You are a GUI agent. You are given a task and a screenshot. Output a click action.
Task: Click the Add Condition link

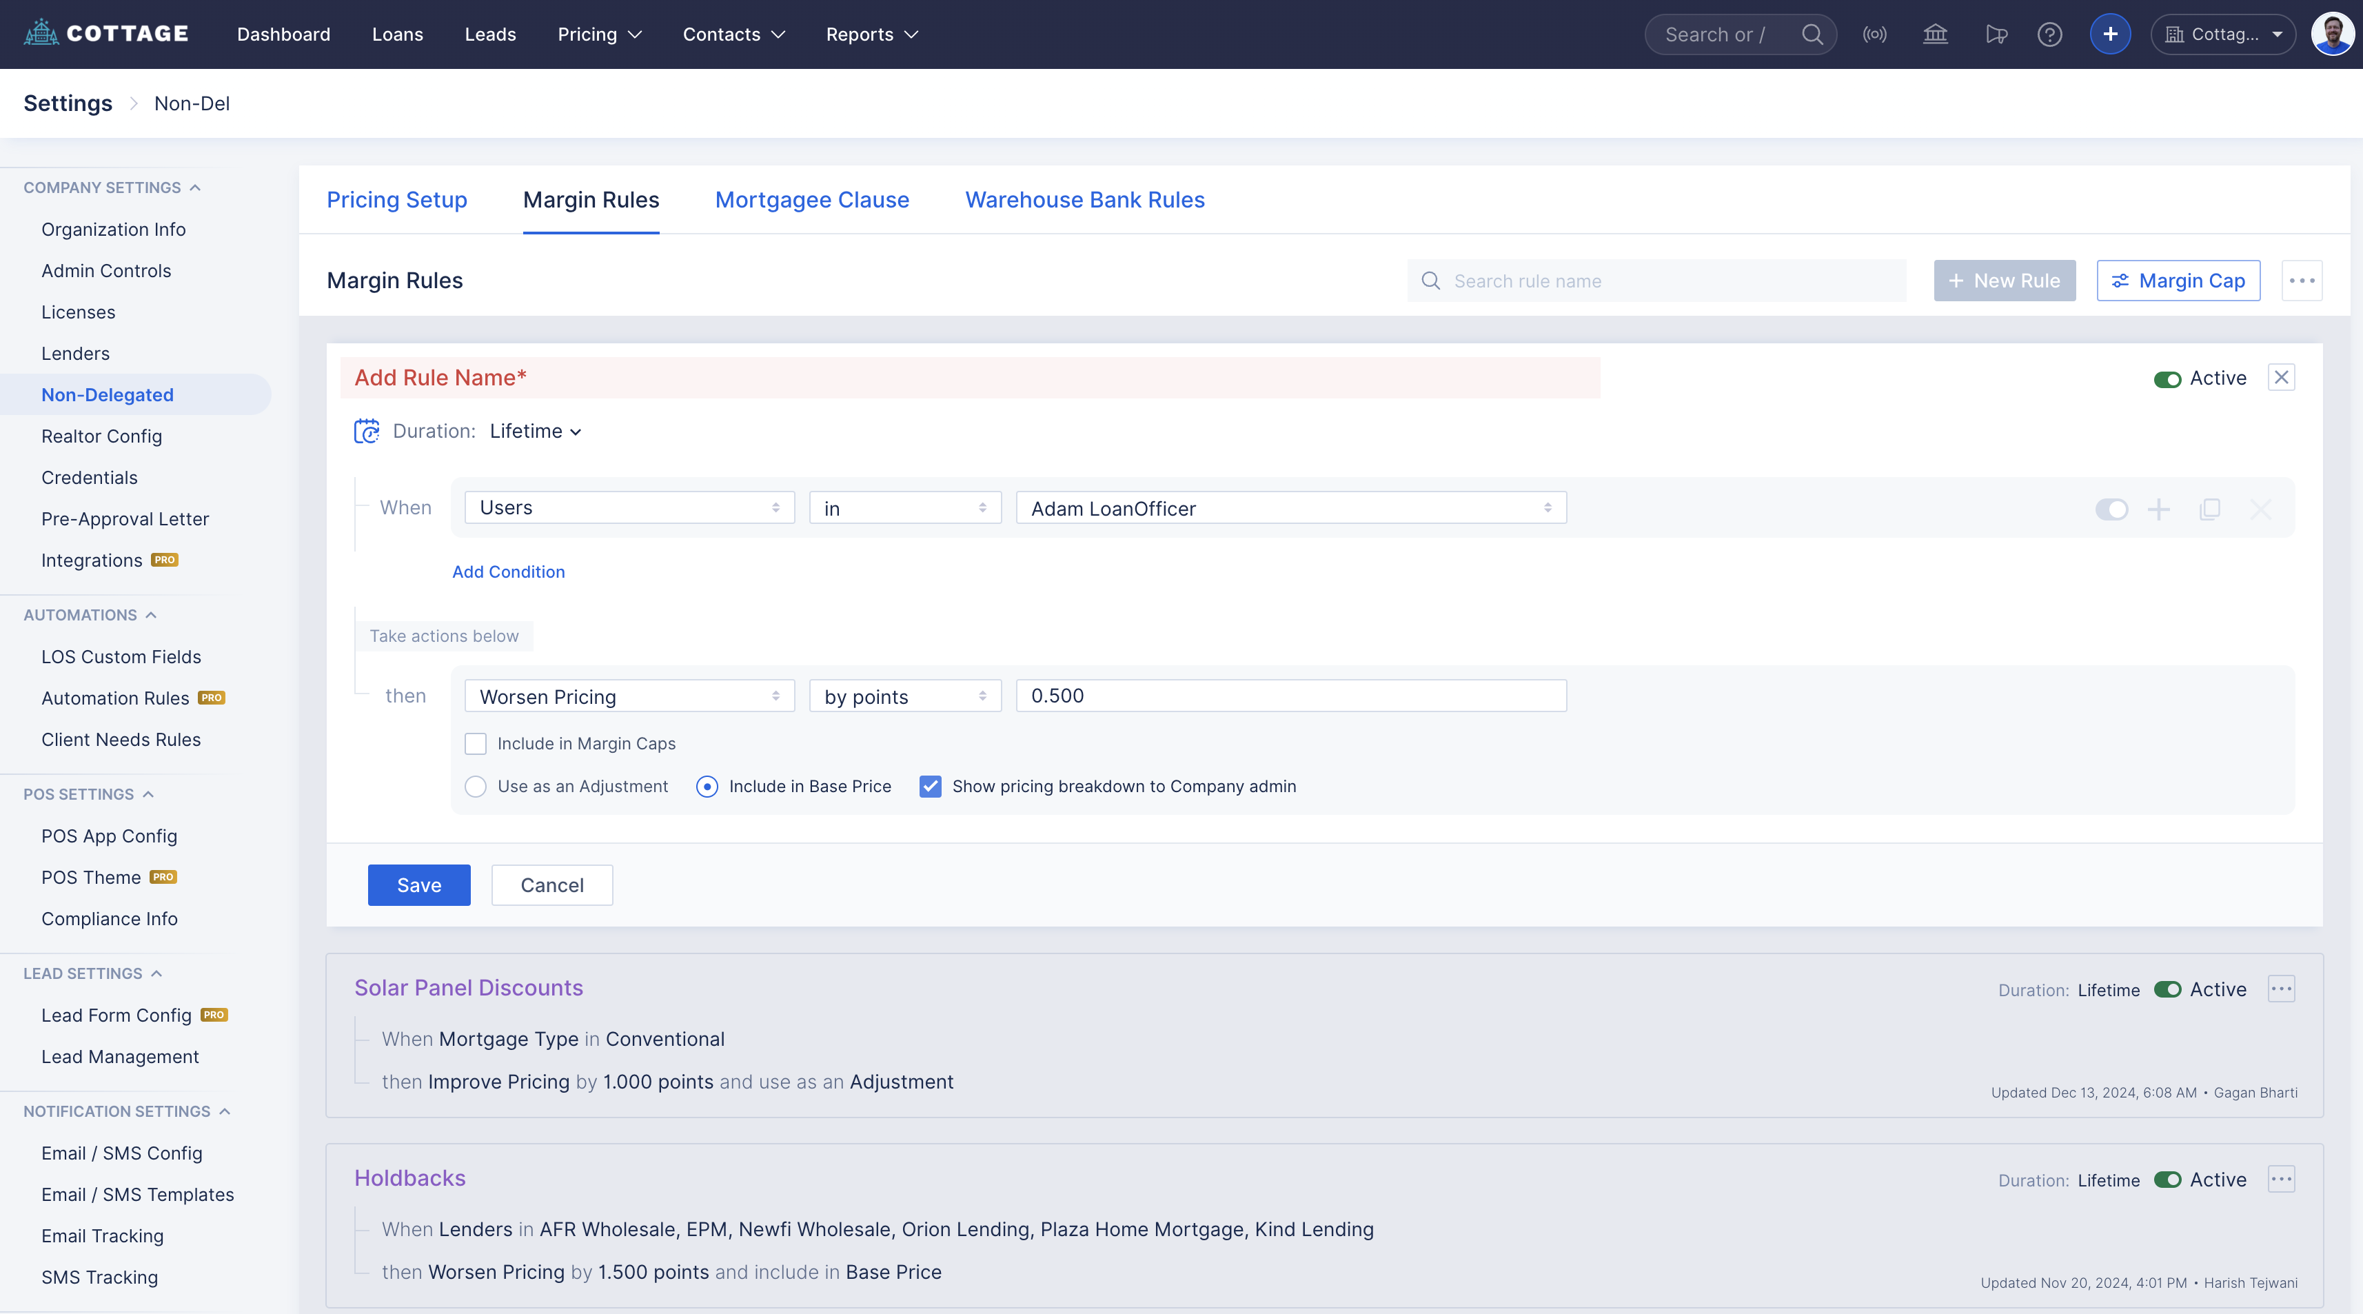[508, 572]
